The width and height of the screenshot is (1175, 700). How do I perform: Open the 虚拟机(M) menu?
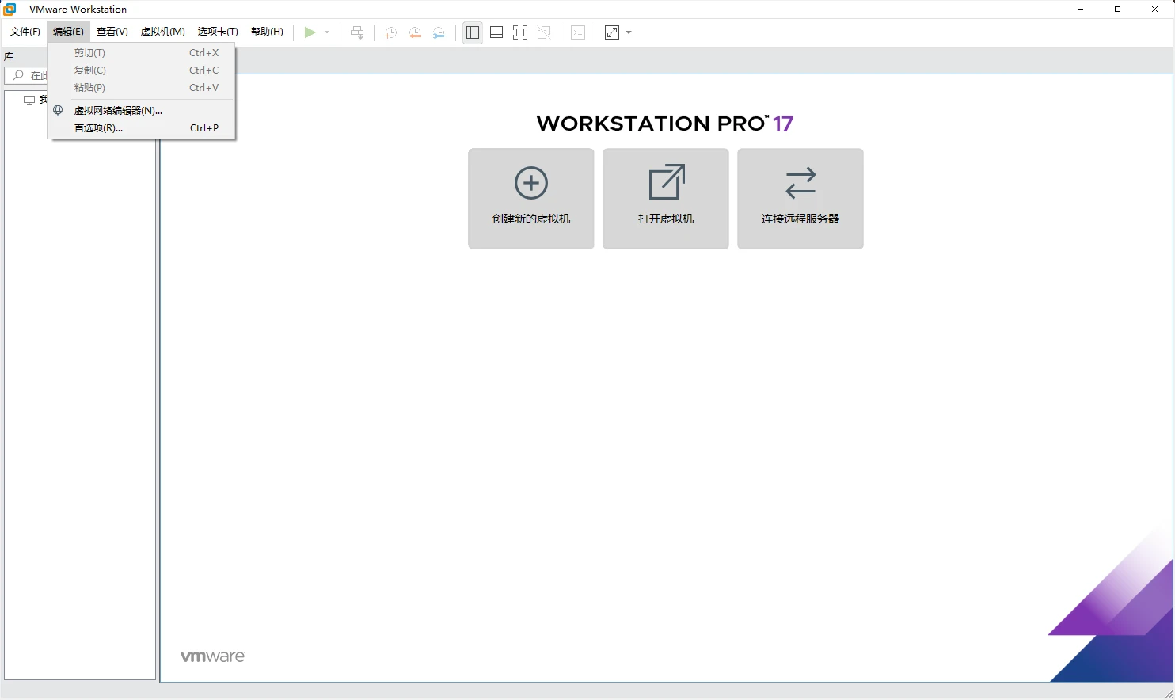point(162,32)
